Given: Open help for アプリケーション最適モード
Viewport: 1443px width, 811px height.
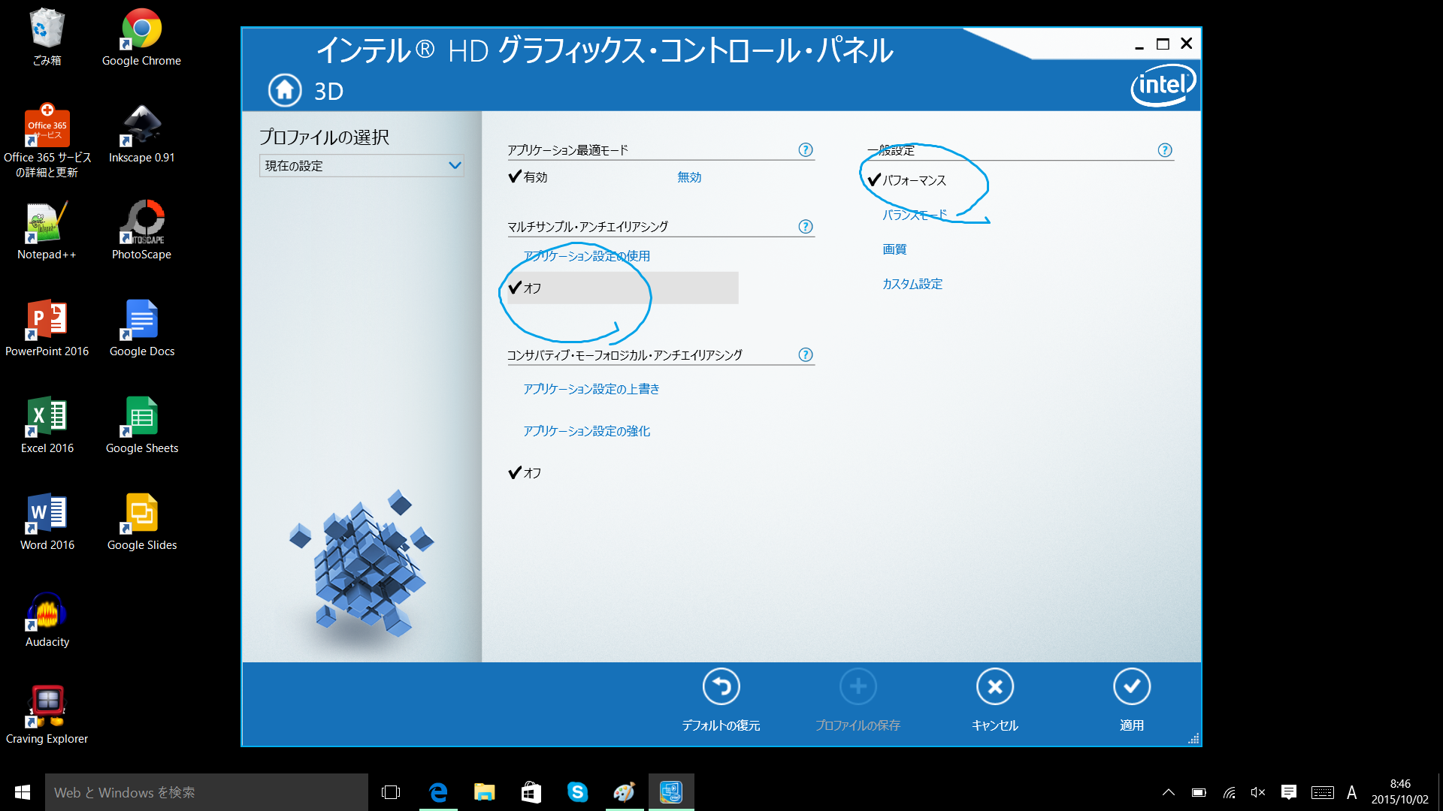Looking at the screenshot, I should tap(805, 150).
